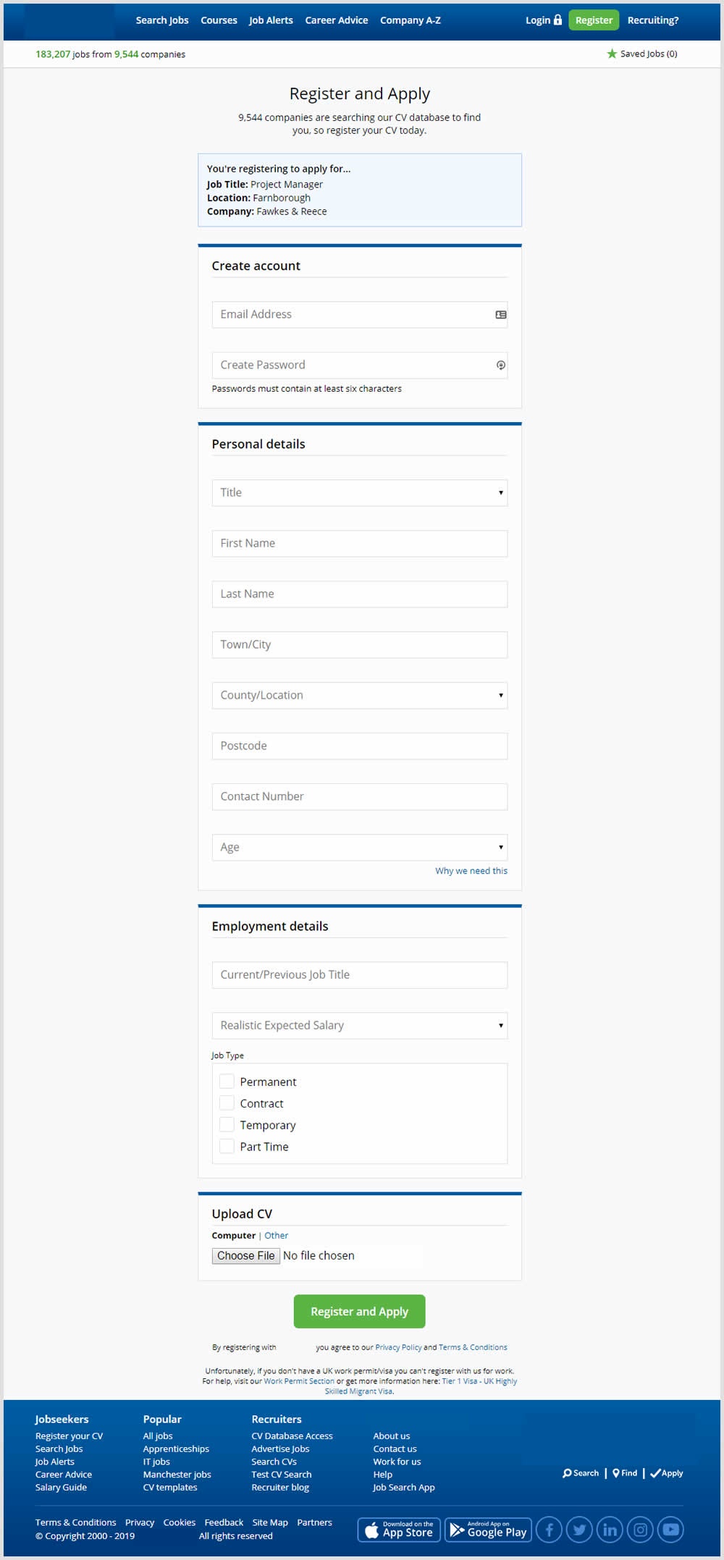Tick the Permanent job type checkbox

coord(227,1082)
